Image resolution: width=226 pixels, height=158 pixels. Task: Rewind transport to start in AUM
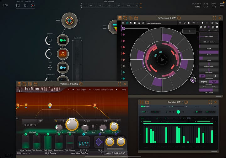[18, 5]
